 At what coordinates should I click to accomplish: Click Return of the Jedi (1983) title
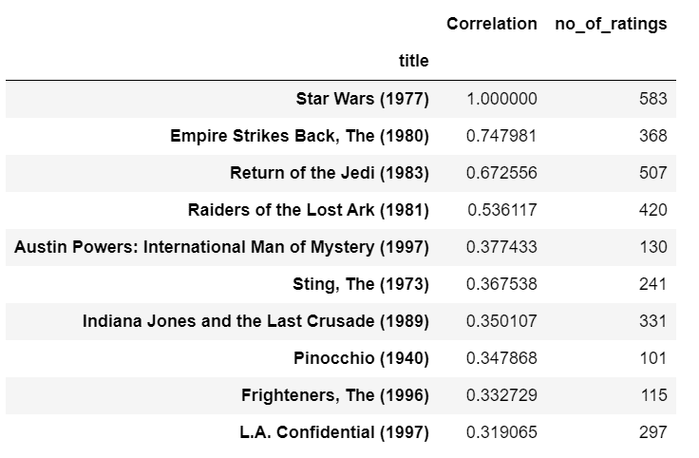coord(330,173)
